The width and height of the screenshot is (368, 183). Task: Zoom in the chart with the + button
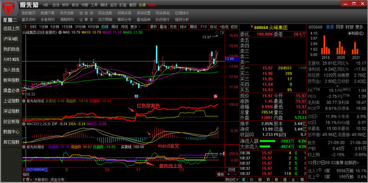pyautogui.click(x=229, y=174)
